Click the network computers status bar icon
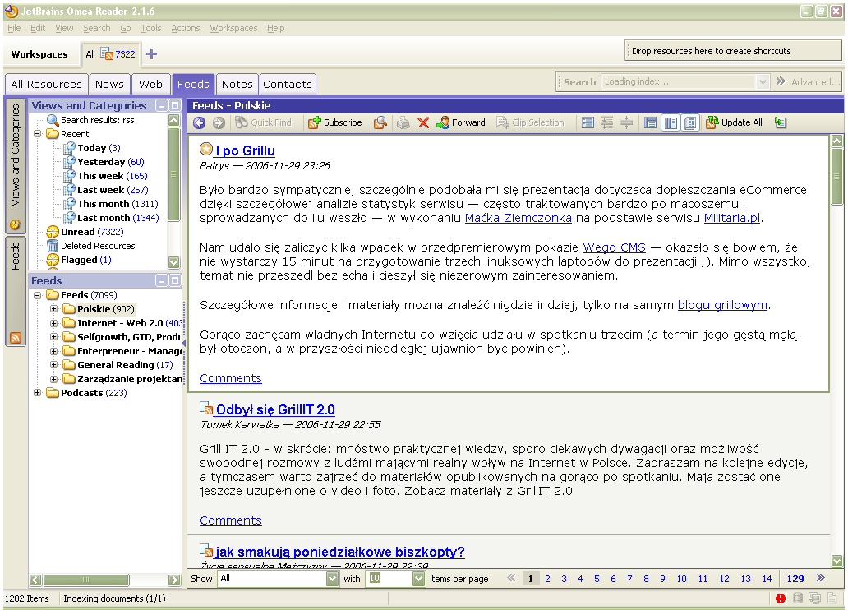 tap(814, 598)
